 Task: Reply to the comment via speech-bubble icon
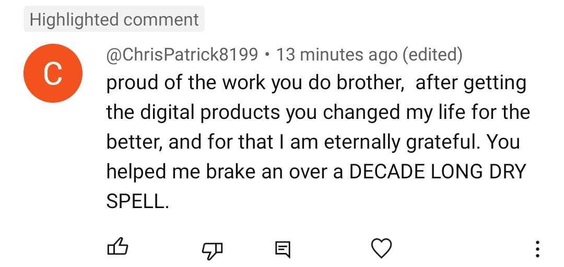(283, 249)
